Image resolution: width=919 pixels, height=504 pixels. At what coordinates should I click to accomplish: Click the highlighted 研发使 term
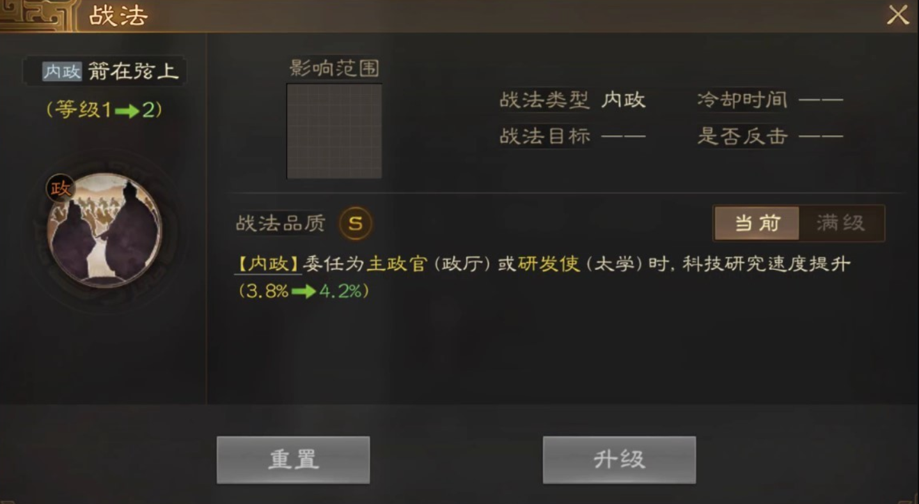[549, 264]
